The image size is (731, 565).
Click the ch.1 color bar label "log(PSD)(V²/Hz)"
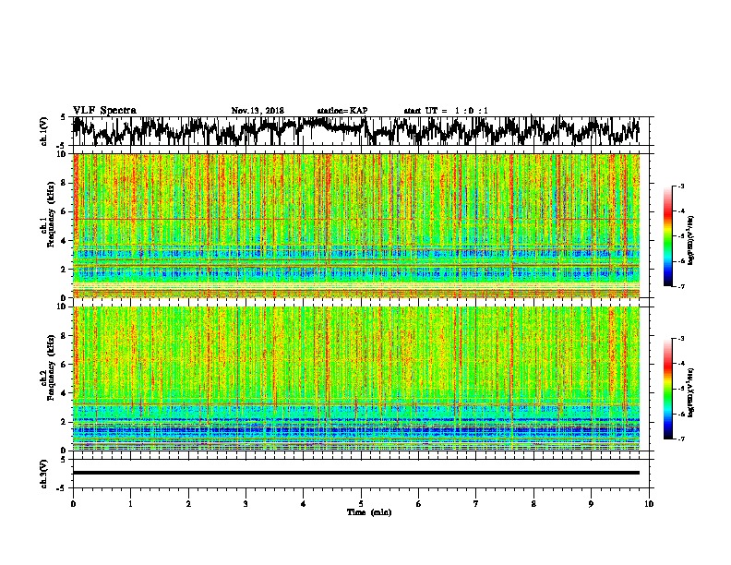(691, 241)
